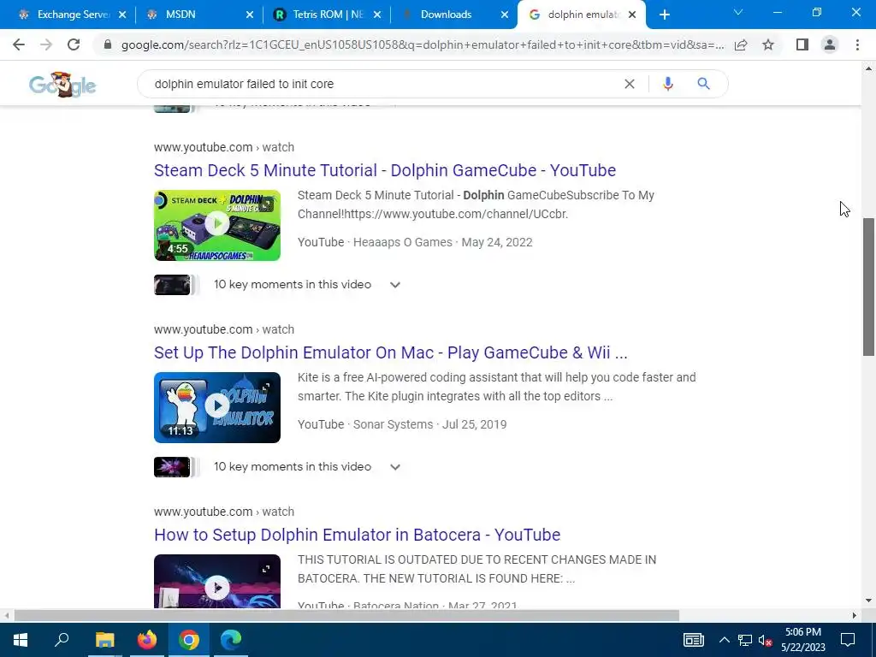Open the Chrome three-dot menu
Screen dimensions: 876x657
click(x=857, y=44)
